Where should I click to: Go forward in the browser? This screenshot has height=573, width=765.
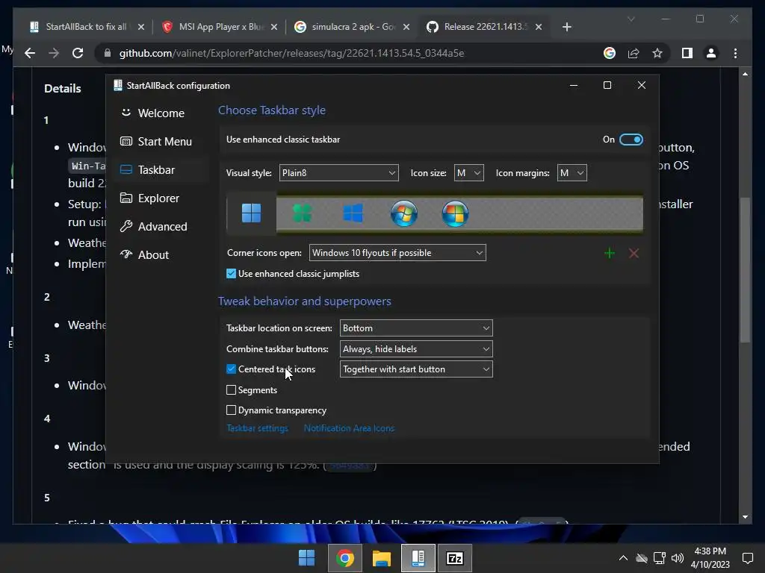pos(54,53)
